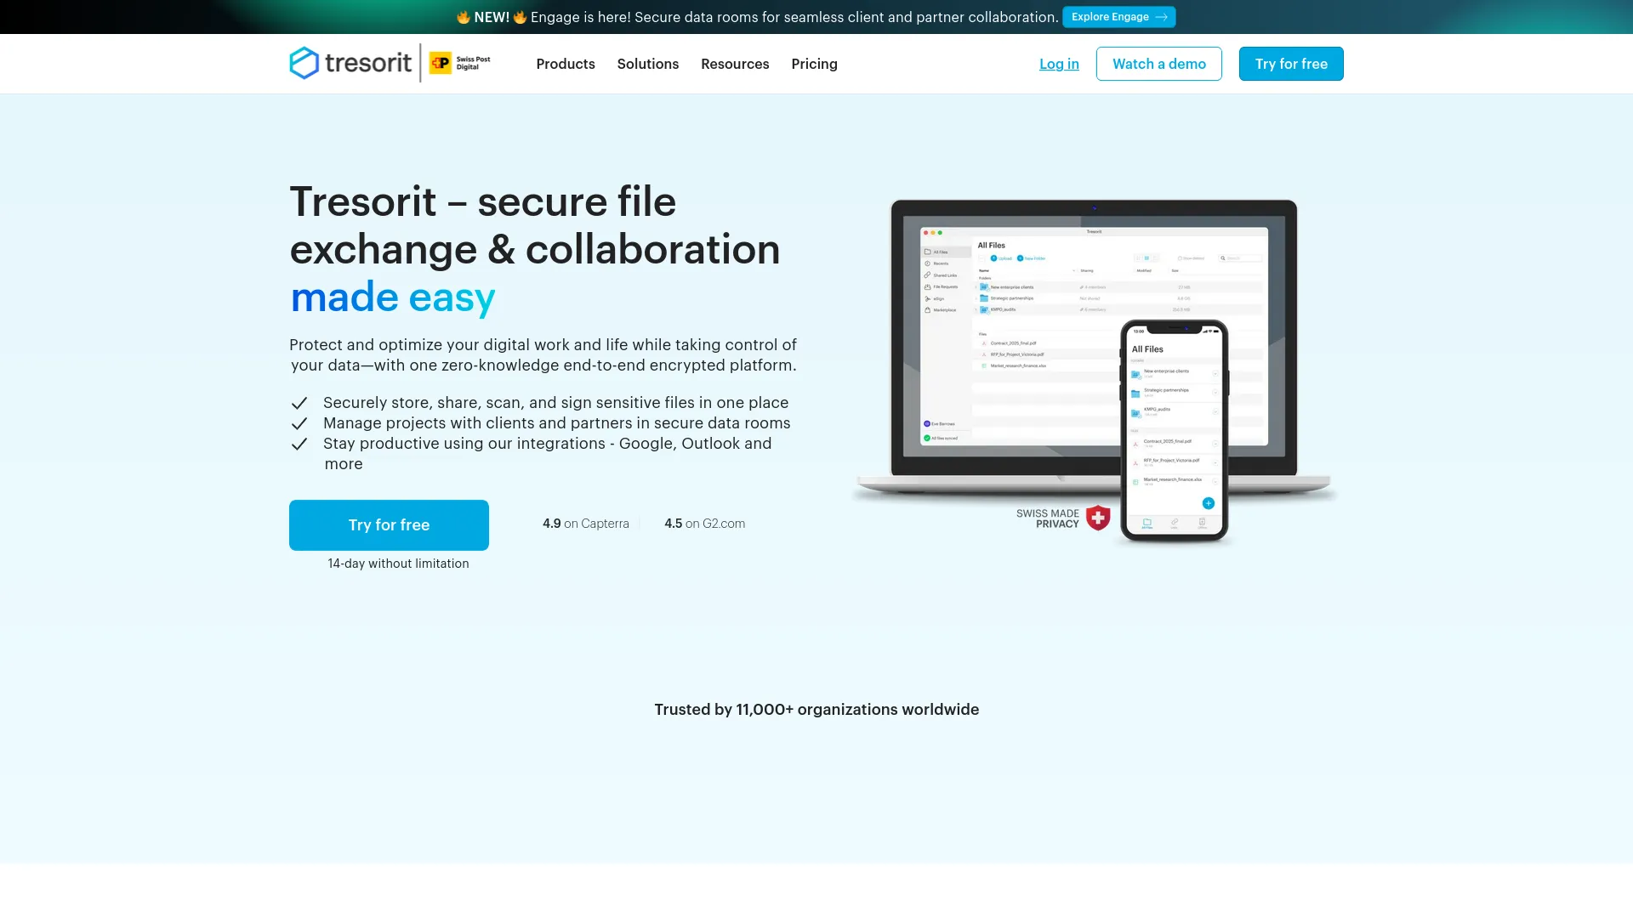1633x918 pixels.
Task: Click the 'Manage projects with clients and partners' line
Action: tap(556, 423)
